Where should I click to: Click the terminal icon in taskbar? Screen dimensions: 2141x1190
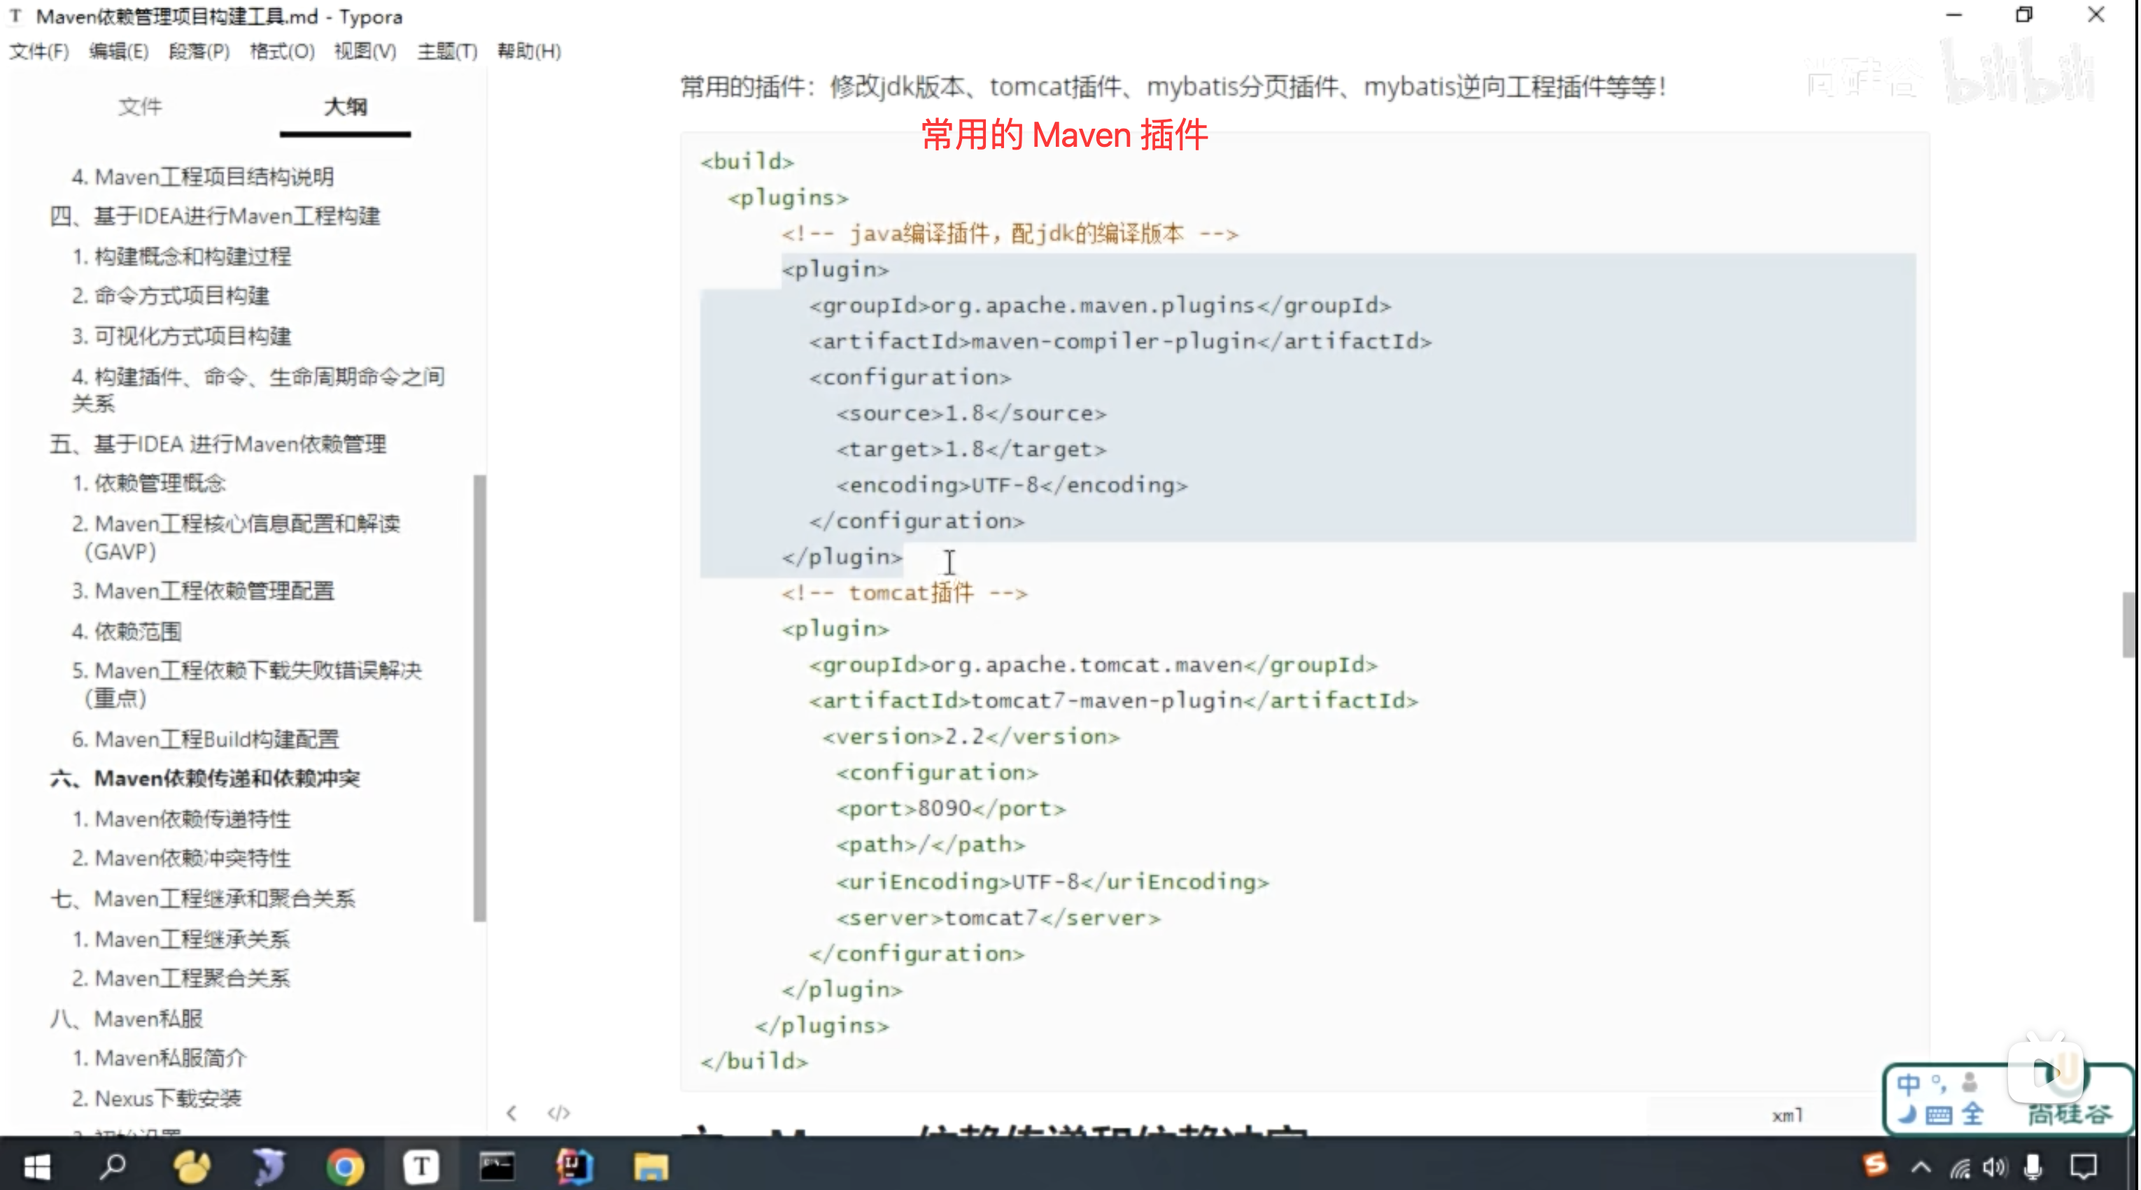tap(497, 1167)
